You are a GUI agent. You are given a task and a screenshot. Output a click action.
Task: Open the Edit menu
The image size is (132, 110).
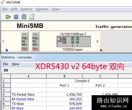coord(14,9)
